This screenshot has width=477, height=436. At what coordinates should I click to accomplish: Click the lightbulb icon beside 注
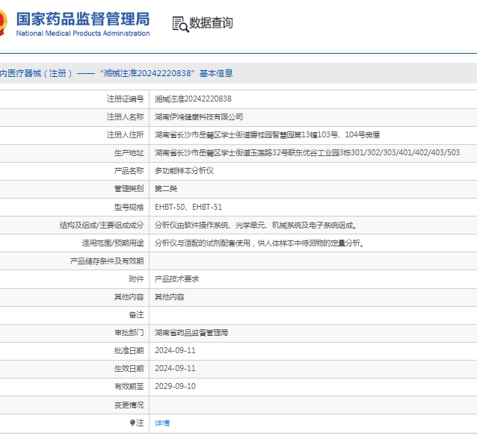tap(132, 423)
